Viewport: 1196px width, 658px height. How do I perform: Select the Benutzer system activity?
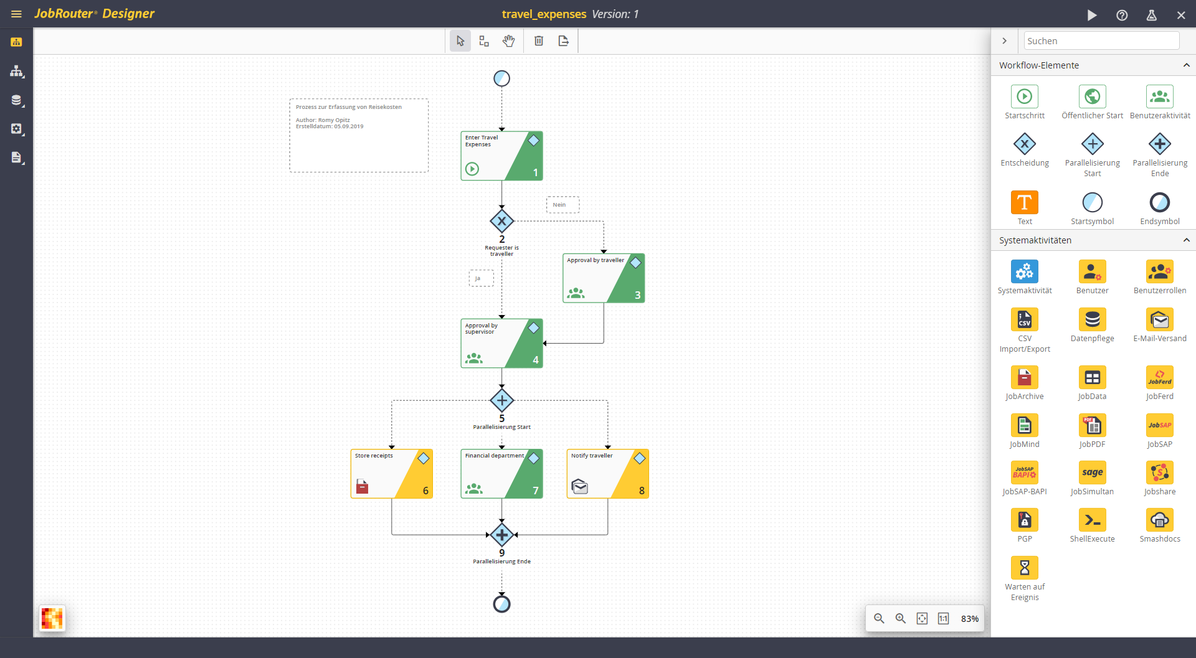pyautogui.click(x=1092, y=277)
